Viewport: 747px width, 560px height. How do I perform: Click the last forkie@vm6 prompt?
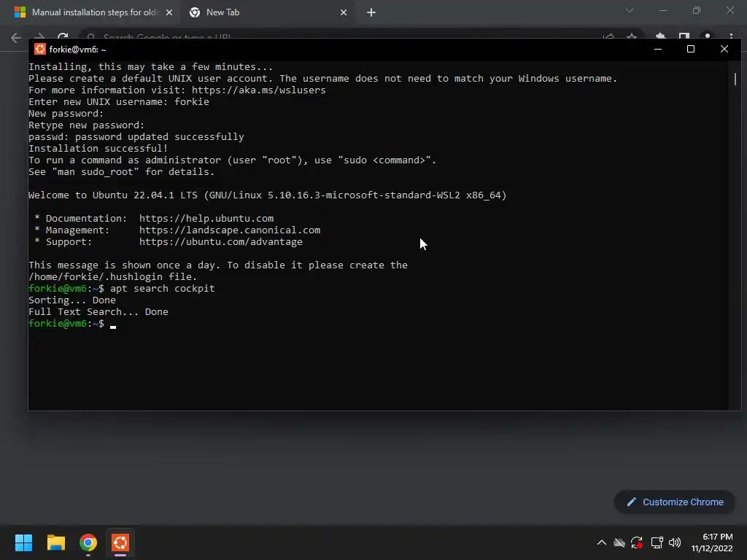point(66,323)
